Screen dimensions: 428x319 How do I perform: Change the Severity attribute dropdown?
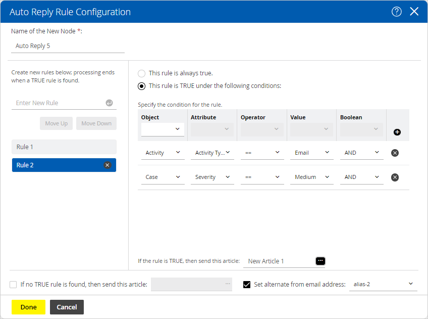click(x=212, y=177)
